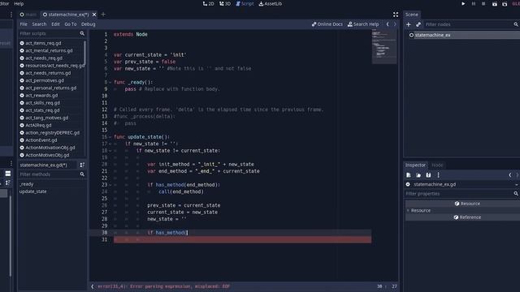Switch to the Inspector tab
The height and width of the screenshot is (292, 520).
coord(415,165)
